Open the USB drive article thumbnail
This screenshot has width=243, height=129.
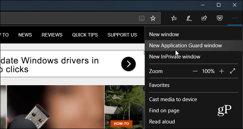click(56, 107)
